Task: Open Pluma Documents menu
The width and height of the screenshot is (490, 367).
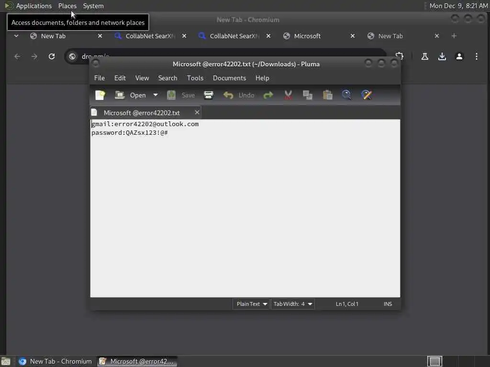Action: tap(229, 78)
